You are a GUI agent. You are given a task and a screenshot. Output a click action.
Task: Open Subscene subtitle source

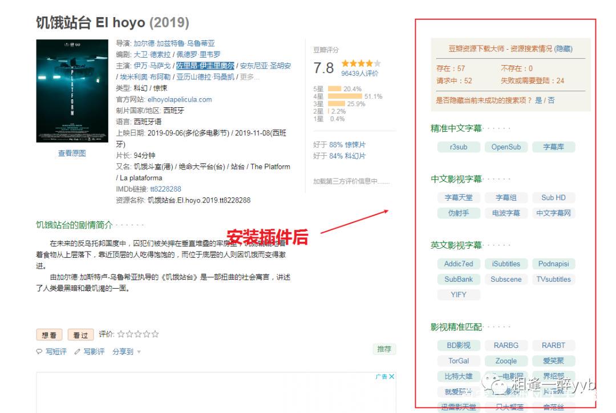click(506, 280)
